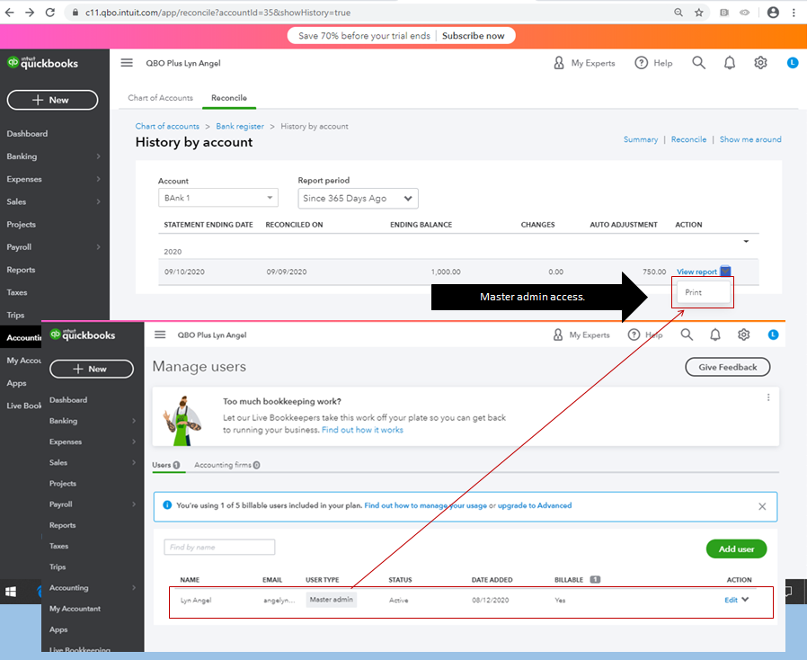Open notifications bell in Manage users window

tap(714, 334)
